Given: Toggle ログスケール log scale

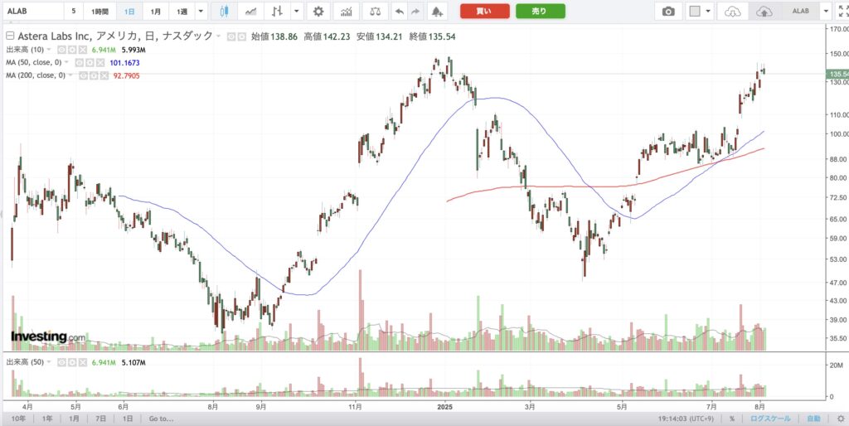Looking at the screenshot, I should click(x=770, y=419).
